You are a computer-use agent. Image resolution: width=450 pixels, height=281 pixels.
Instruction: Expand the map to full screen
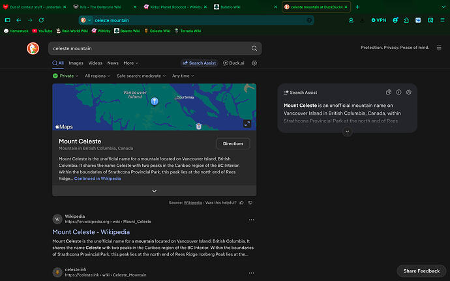247,124
